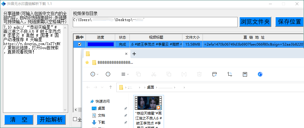Expand the chevron after 桌面 in address bar
This screenshot has width=304, height=128.
157,87
